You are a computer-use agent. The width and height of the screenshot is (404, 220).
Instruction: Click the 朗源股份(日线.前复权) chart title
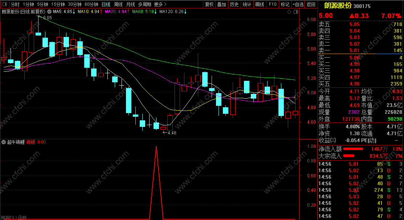click(x=24, y=12)
